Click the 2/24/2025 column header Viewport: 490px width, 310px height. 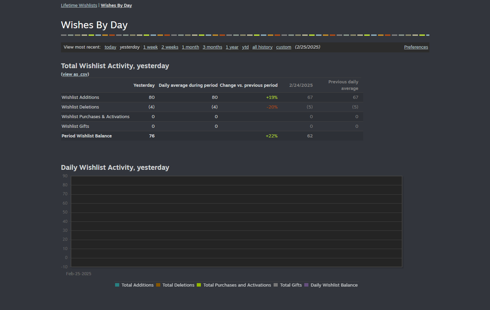(301, 85)
